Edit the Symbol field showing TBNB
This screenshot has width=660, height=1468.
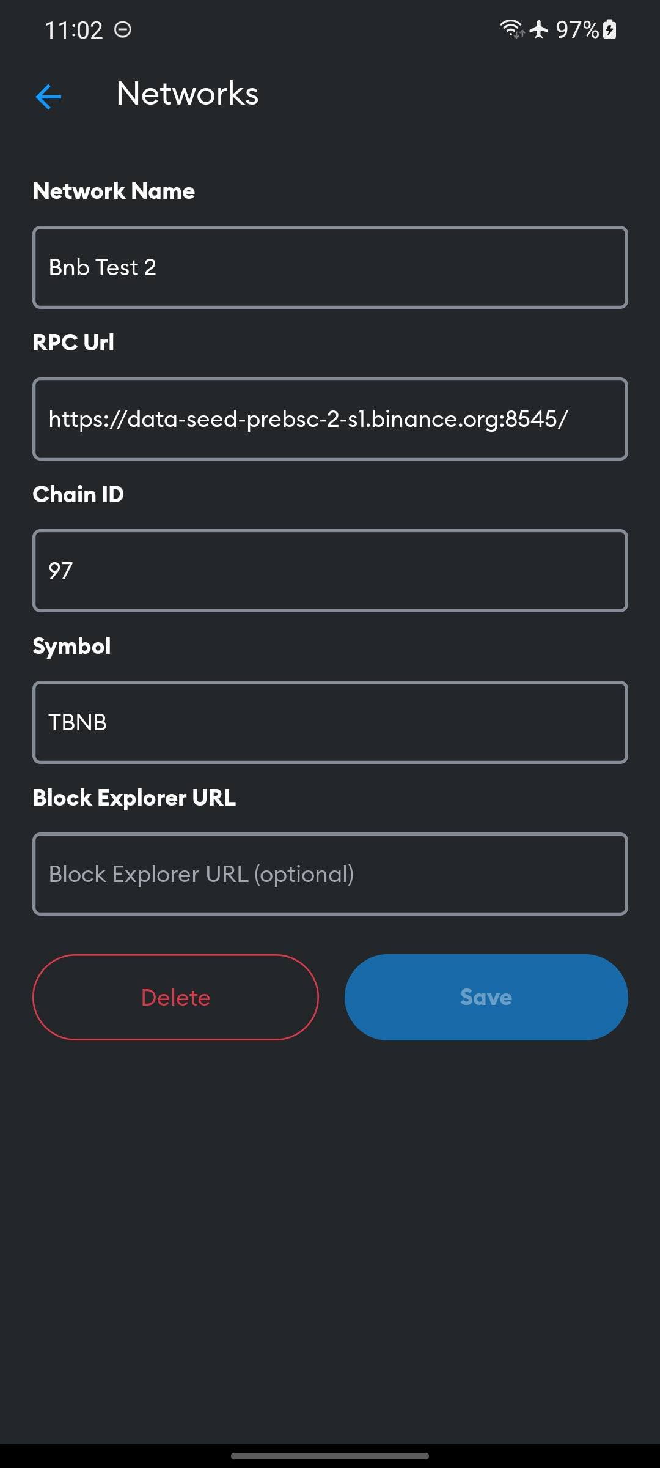coord(330,722)
